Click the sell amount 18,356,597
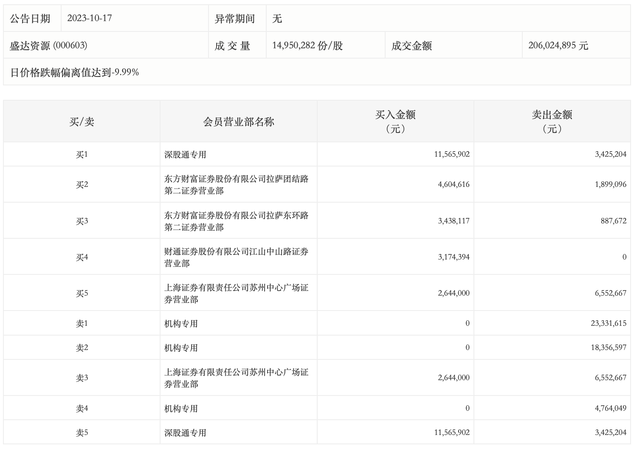The image size is (637, 452). [x=608, y=347]
